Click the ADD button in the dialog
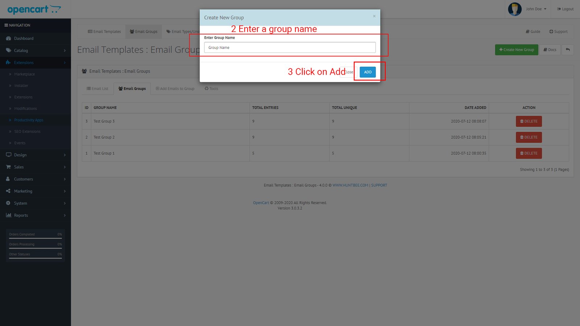 pos(367,72)
